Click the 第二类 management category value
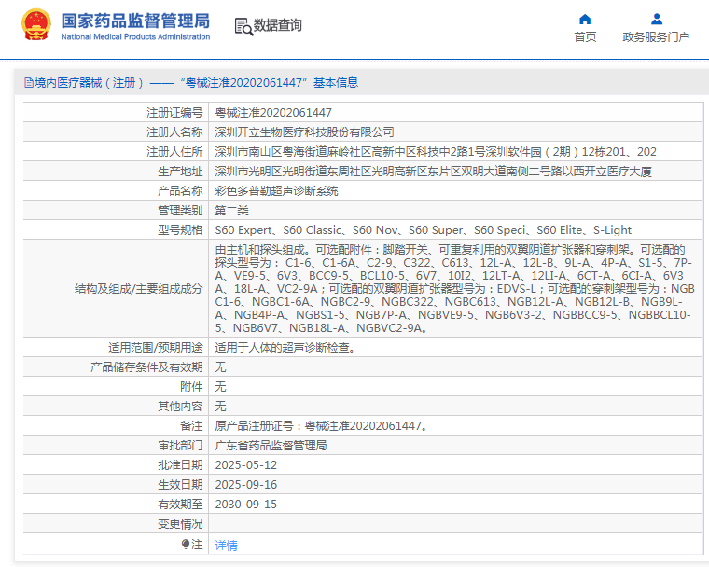 [x=232, y=210]
